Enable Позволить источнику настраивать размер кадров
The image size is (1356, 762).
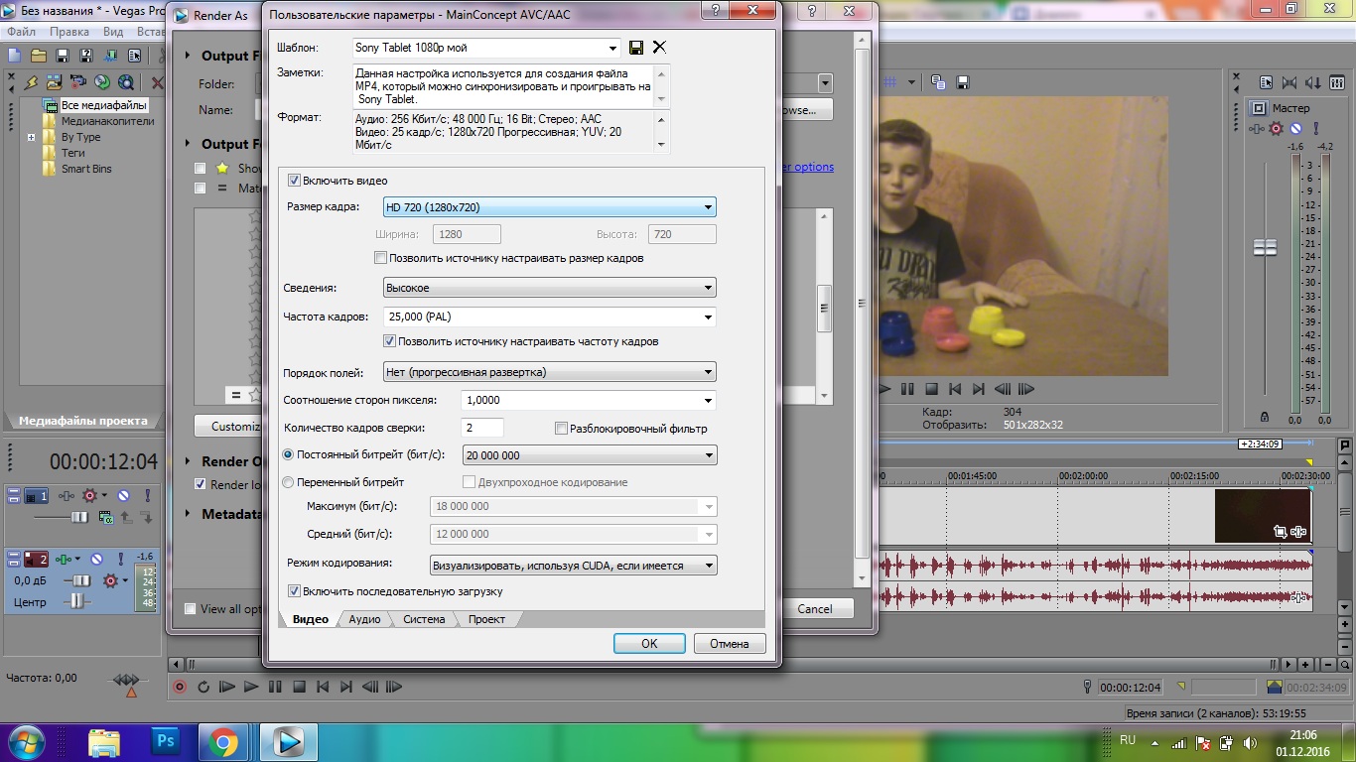pyautogui.click(x=380, y=258)
